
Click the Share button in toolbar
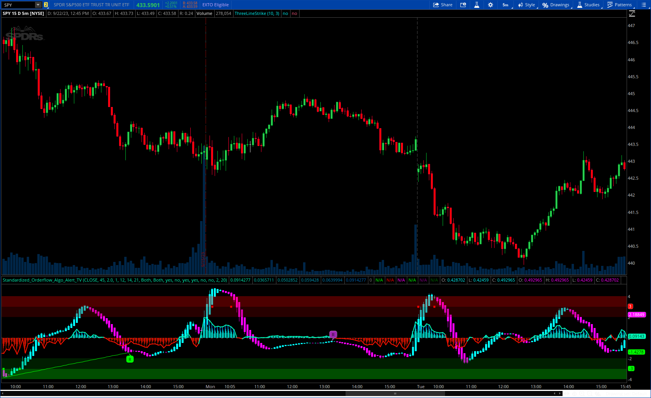[x=443, y=5]
